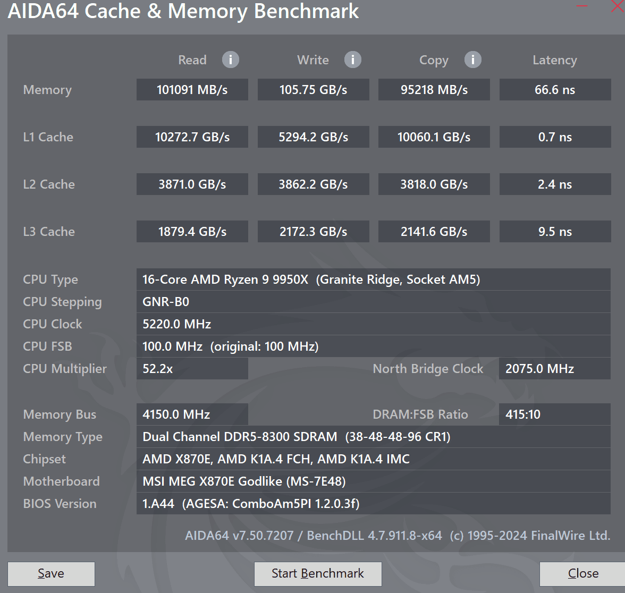Minimize the AIDA64 benchmark window
Image resolution: width=625 pixels, height=593 pixels.
(x=582, y=6)
